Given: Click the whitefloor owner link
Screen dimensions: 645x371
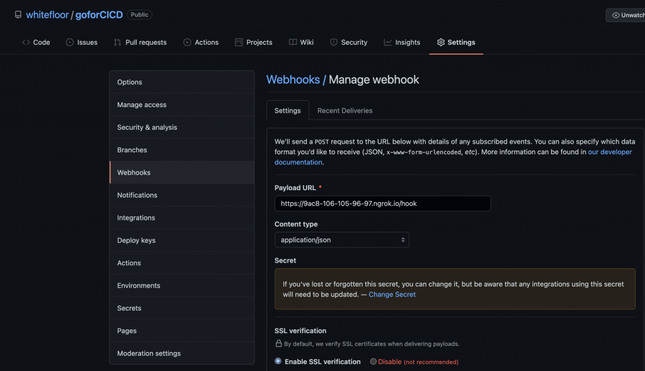Looking at the screenshot, I should (47, 15).
